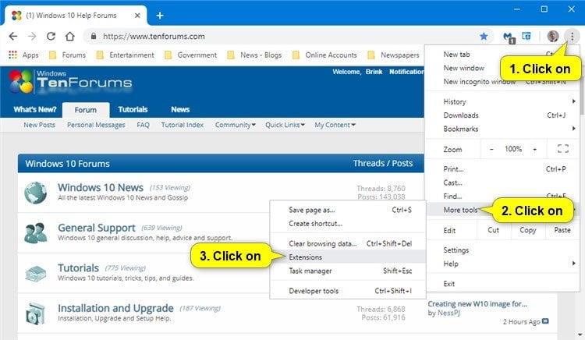This screenshot has width=585, height=340.
Task: Reload the current page
Action: [x=51, y=36]
